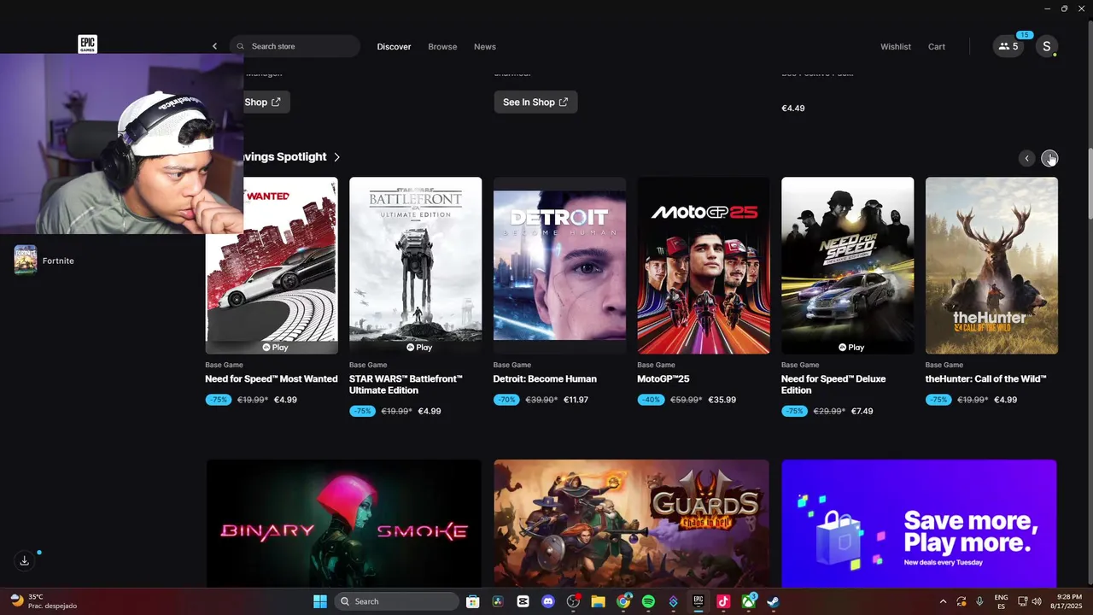Click the €7.49 Need for Speed price

click(862, 411)
